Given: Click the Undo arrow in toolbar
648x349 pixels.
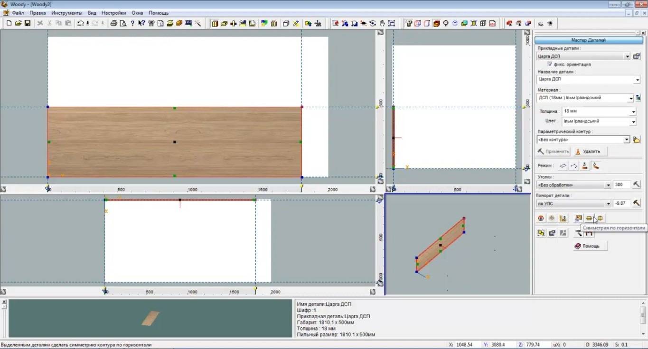Looking at the screenshot, I should 81,23.
